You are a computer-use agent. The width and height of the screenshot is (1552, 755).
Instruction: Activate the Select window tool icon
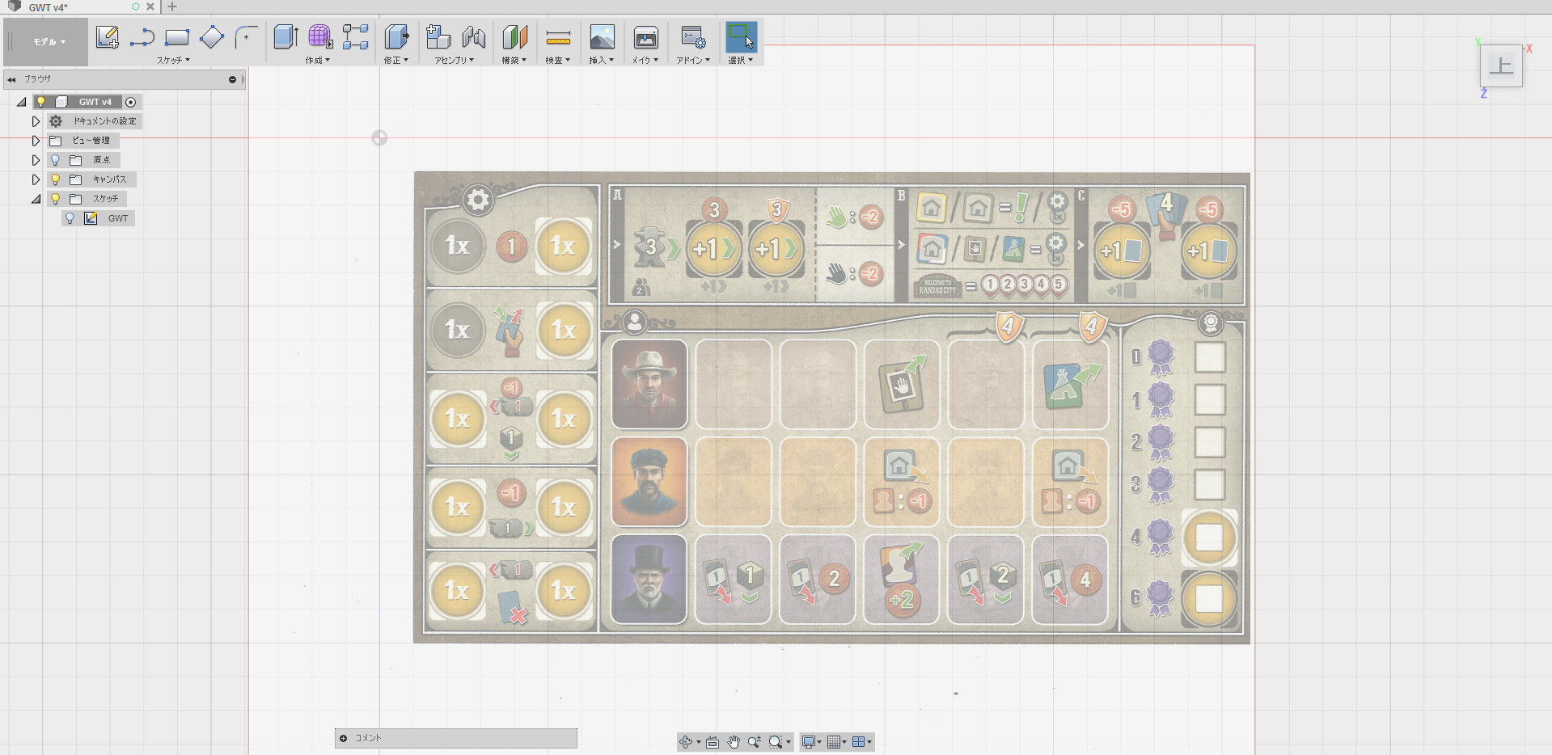coord(741,37)
